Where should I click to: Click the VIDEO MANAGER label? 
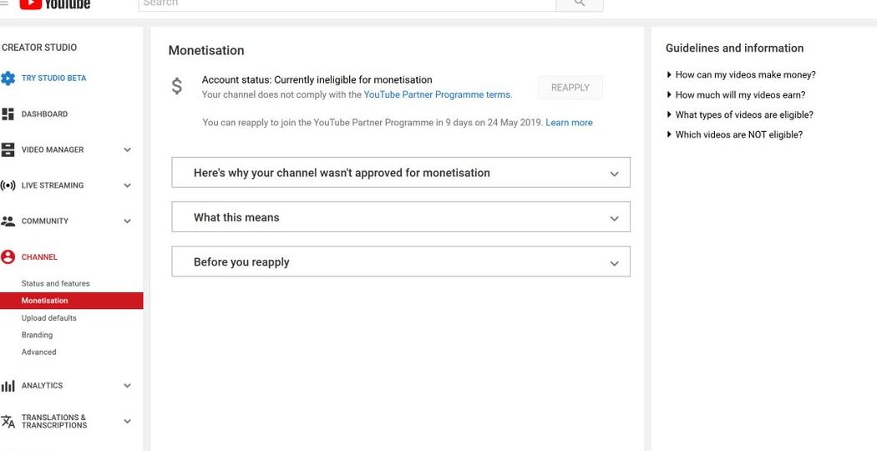pyautogui.click(x=53, y=150)
